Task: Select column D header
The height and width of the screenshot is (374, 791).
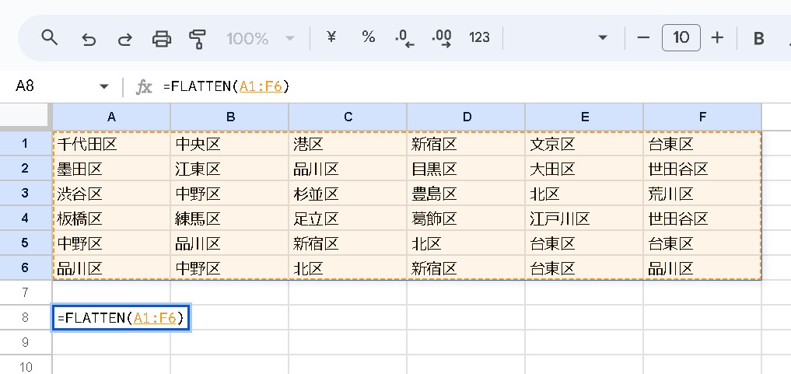Action: tap(466, 117)
